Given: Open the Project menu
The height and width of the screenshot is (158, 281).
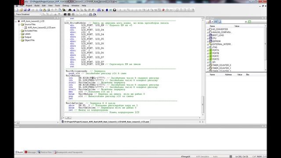Looking at the screenshot, I should [x=29, y=6].
